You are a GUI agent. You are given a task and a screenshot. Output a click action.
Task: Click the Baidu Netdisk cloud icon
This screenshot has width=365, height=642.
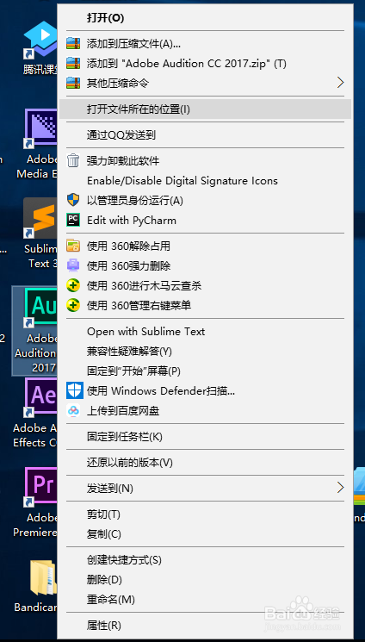tap(73, 411)
